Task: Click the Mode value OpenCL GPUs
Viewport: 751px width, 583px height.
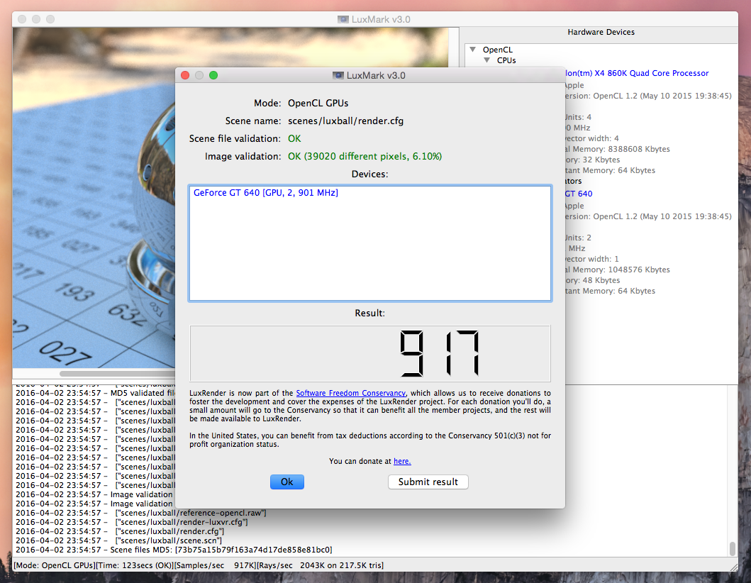Action: [318, 103]
